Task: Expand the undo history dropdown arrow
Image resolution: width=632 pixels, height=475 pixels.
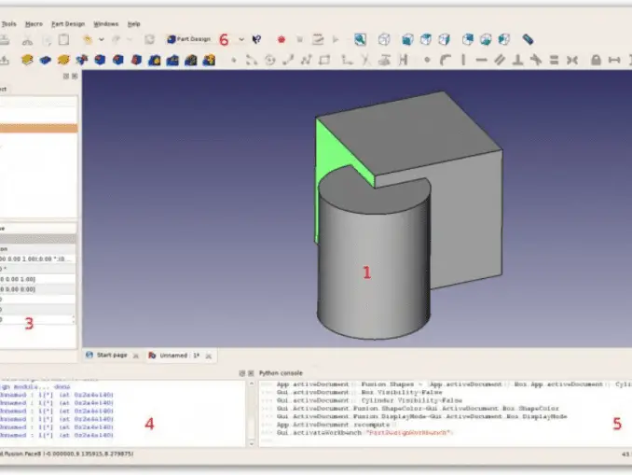Action: [102, 39]
